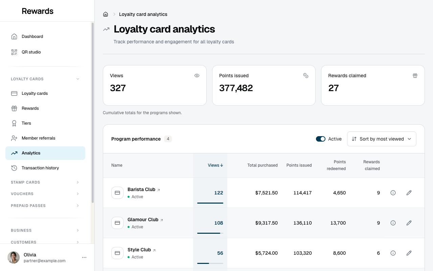Sort table by Views column header
This screenshot has height=271, width=433.
215,165
